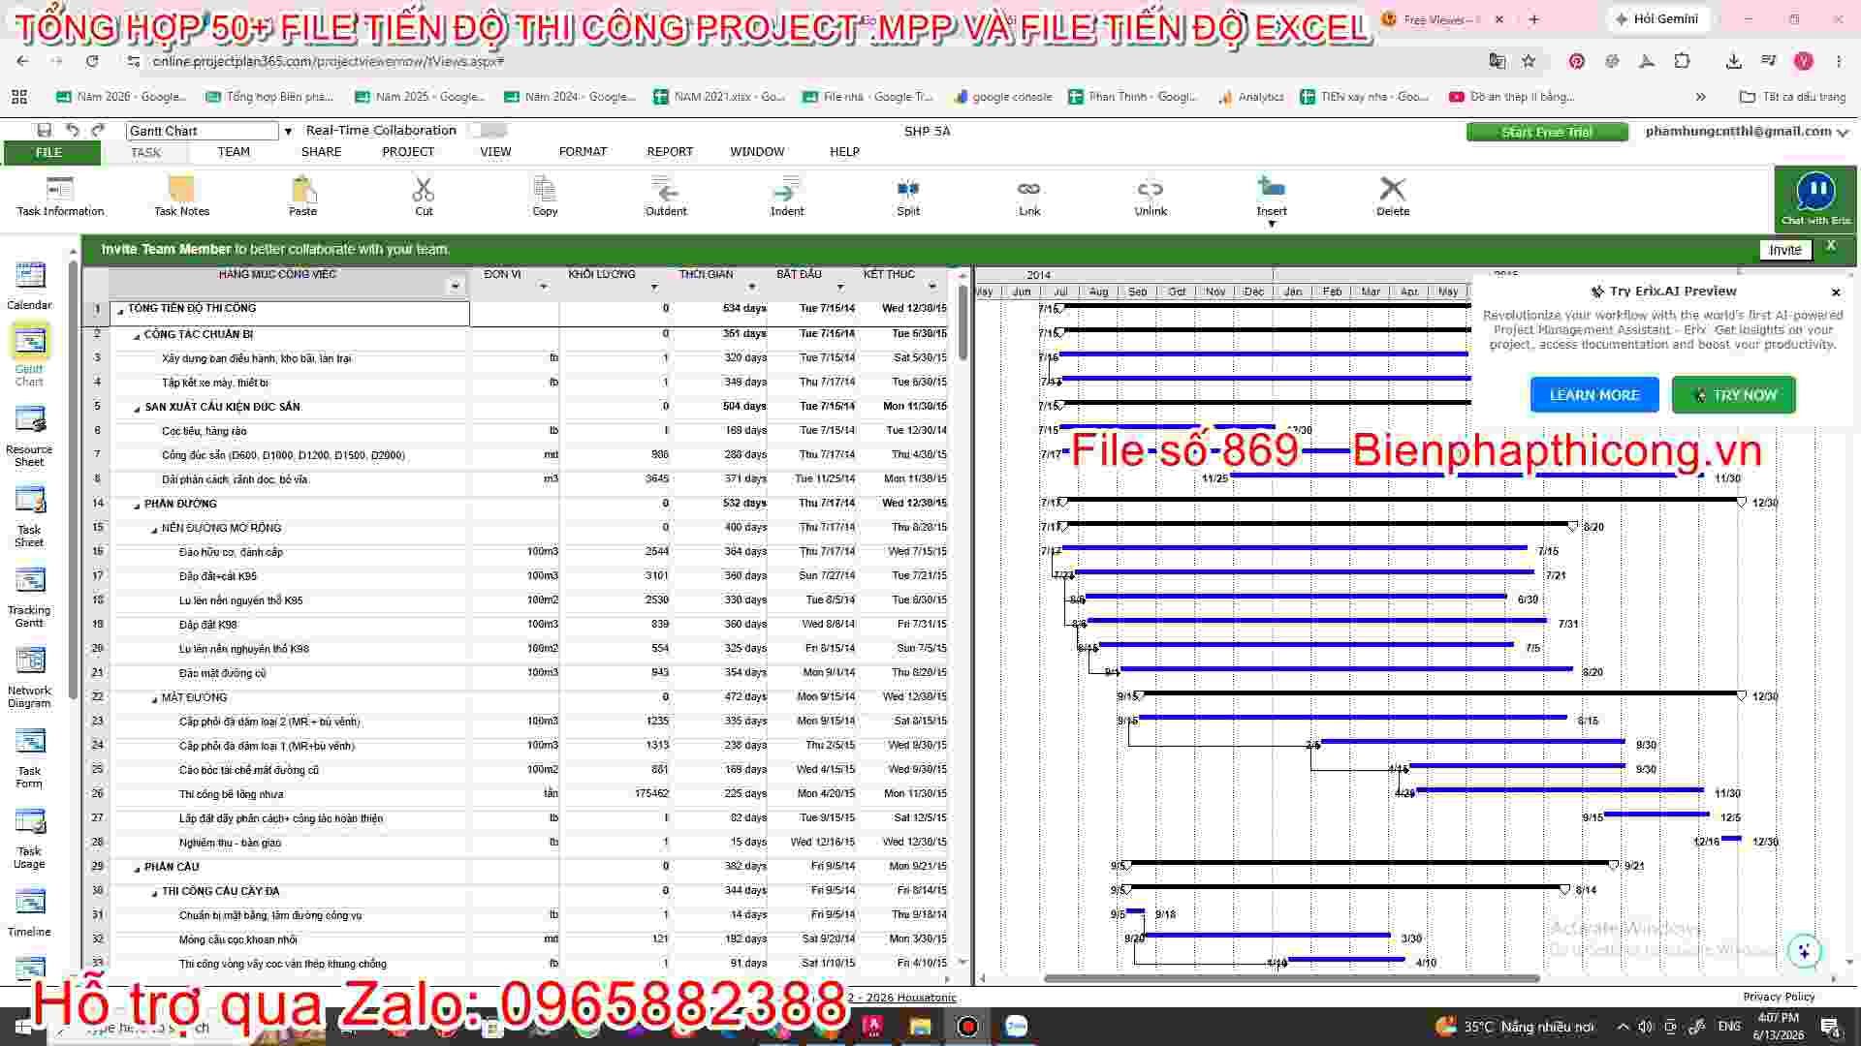Switch to Calendar view
Viewport: 1861px width, 1046px height.
pyautogui.click(x=29, y=287)
